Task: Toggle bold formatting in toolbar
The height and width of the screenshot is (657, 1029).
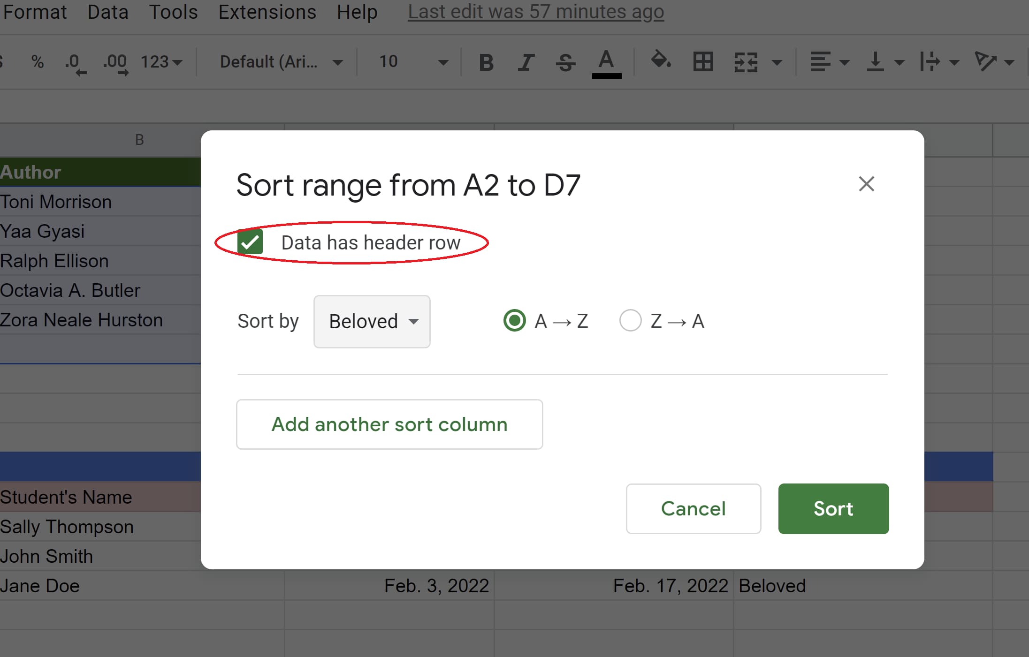Action: 486,62
